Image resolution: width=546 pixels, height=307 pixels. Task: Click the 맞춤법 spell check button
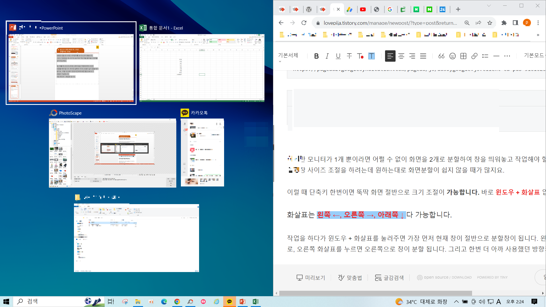coord(350,277)
